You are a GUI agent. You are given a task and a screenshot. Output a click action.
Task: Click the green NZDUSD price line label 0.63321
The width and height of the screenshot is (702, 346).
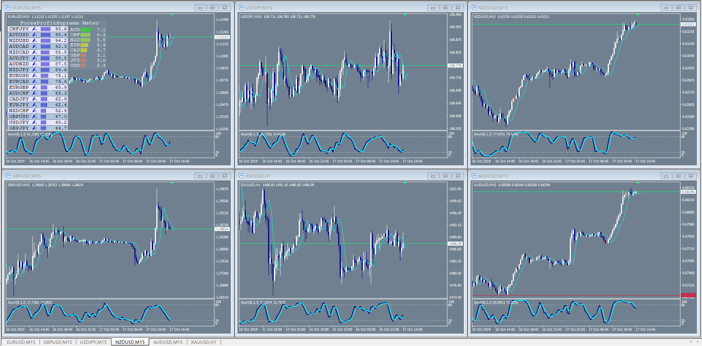click(x=688, y=24)
